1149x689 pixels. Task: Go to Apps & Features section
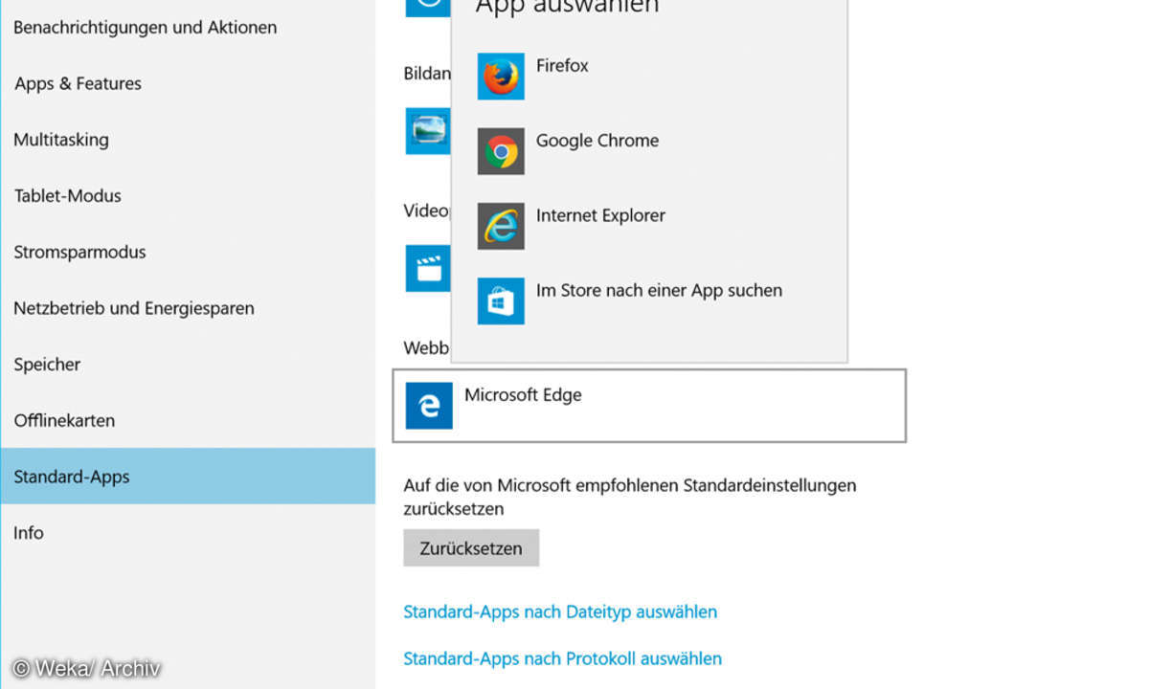pyautogui.click(x=188, y=84)
